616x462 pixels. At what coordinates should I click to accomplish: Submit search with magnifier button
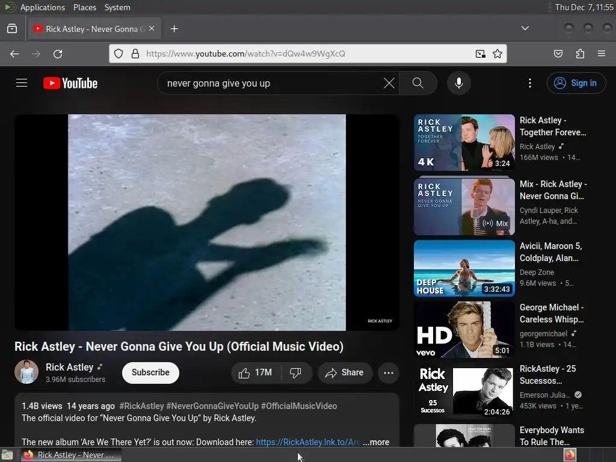(x=418, y=83)
